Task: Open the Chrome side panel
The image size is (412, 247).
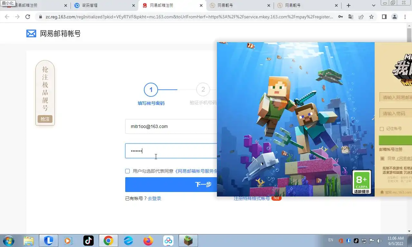Action: (384, 17)
